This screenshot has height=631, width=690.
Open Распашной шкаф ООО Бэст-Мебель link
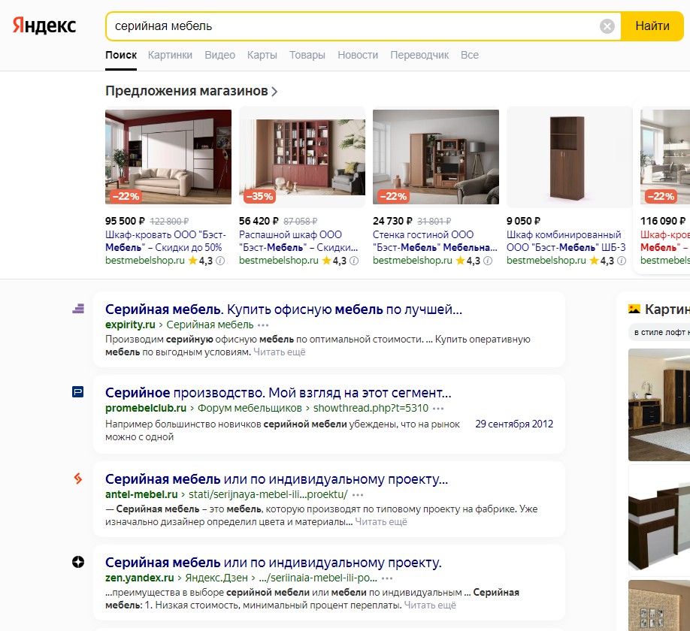[x=298, y=241]
